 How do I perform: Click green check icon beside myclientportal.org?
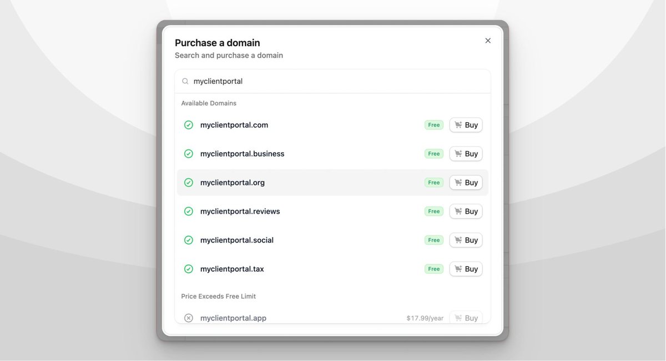[189, 183]
